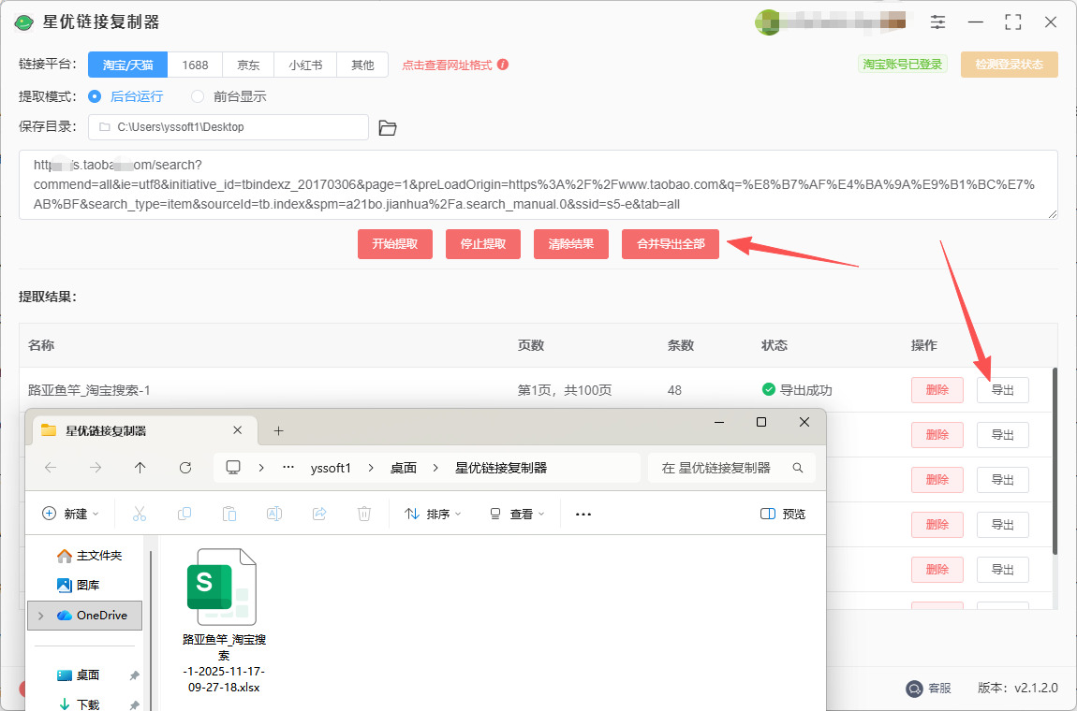The height and width of the screenshot is (711, 1077).
Task: Click the results list vertical scrollbar
Action: [x=1055, y=460]
